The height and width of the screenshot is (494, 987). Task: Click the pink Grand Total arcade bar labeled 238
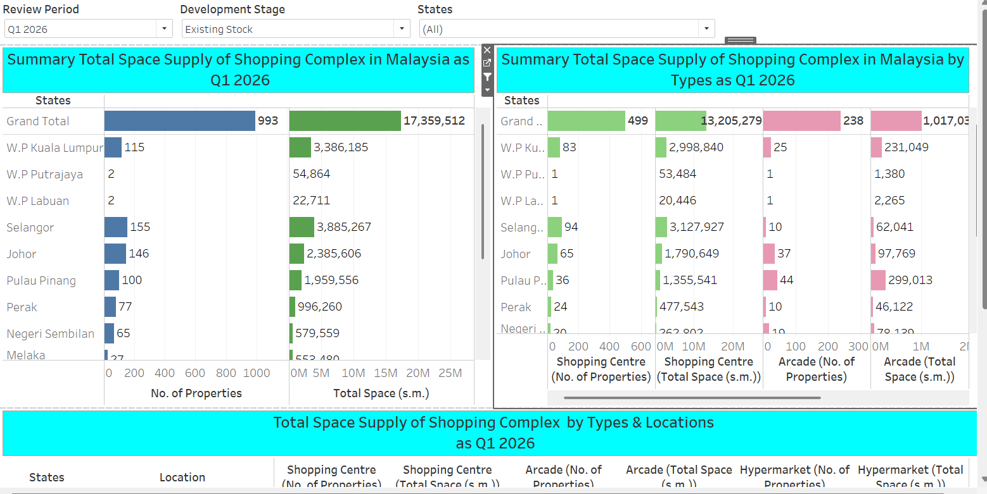(802, 121)
